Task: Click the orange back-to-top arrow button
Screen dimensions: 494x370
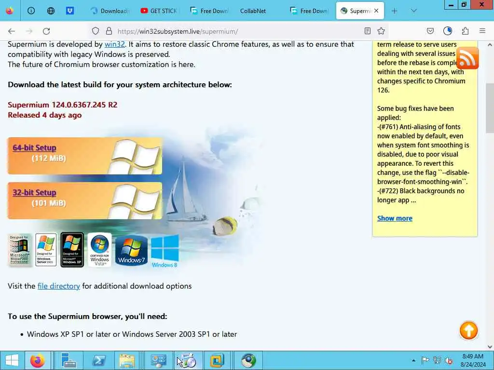Action: click(x=468, y=330)
